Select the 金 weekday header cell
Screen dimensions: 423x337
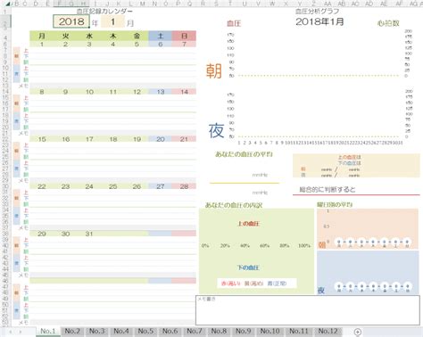pos(137,36)
